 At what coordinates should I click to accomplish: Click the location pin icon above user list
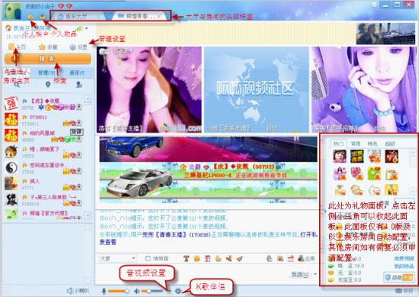tap(48, 85)
